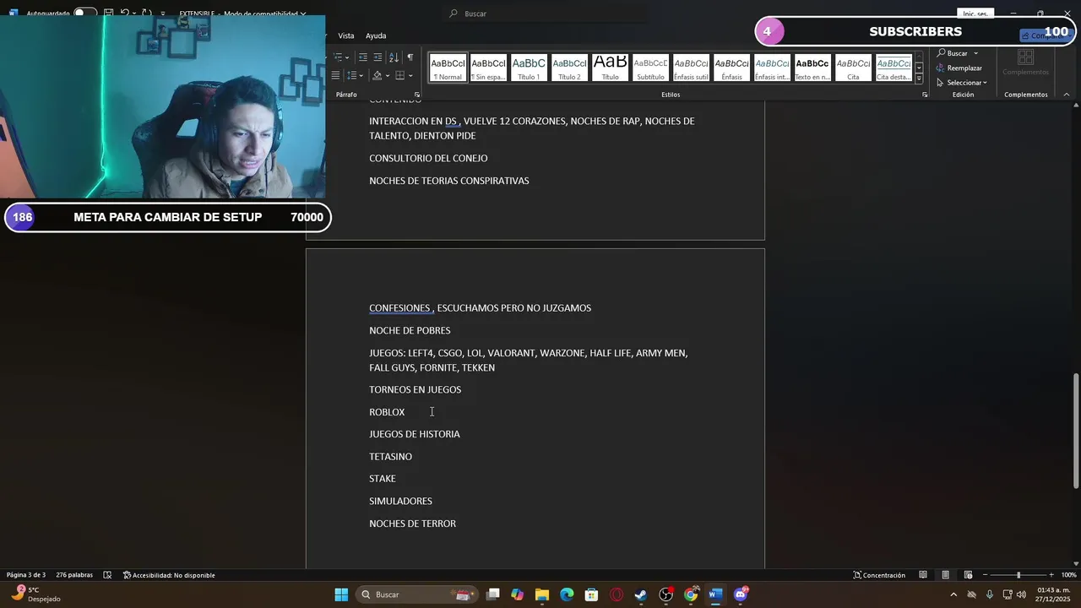Apply the Subtítulo style
Screen dimensions: 1081x608
(x=650, y=68)
